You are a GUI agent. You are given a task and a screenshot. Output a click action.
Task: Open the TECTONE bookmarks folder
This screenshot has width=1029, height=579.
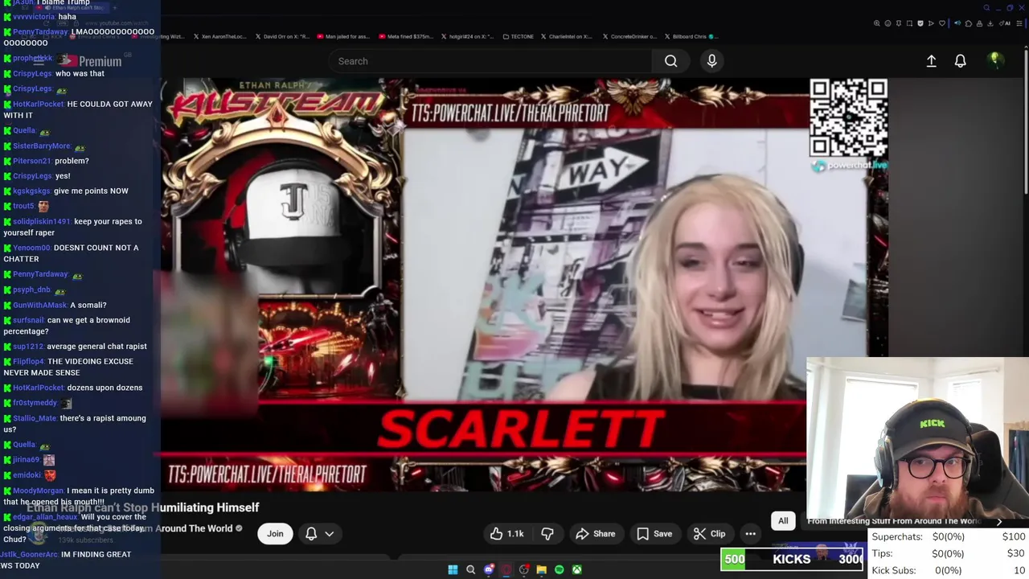click(x=518, y=36)
